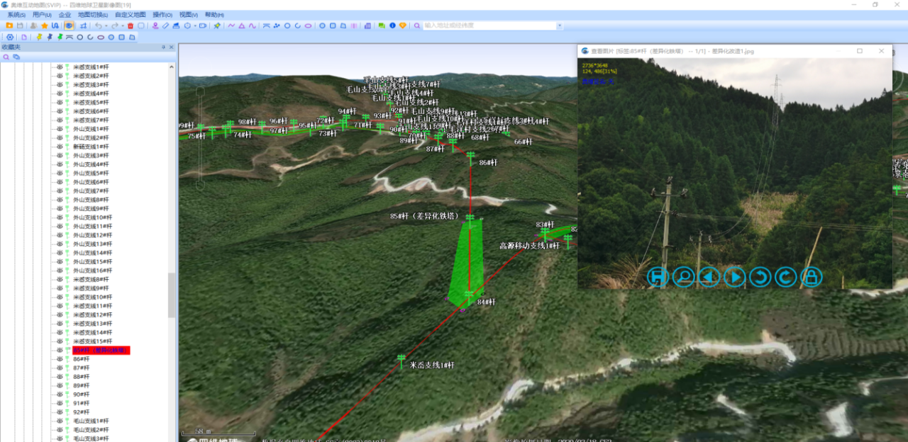Screen dimensions: 908x442
Task: Click the lock icon in photo viewer
Action: pos(811,276)
